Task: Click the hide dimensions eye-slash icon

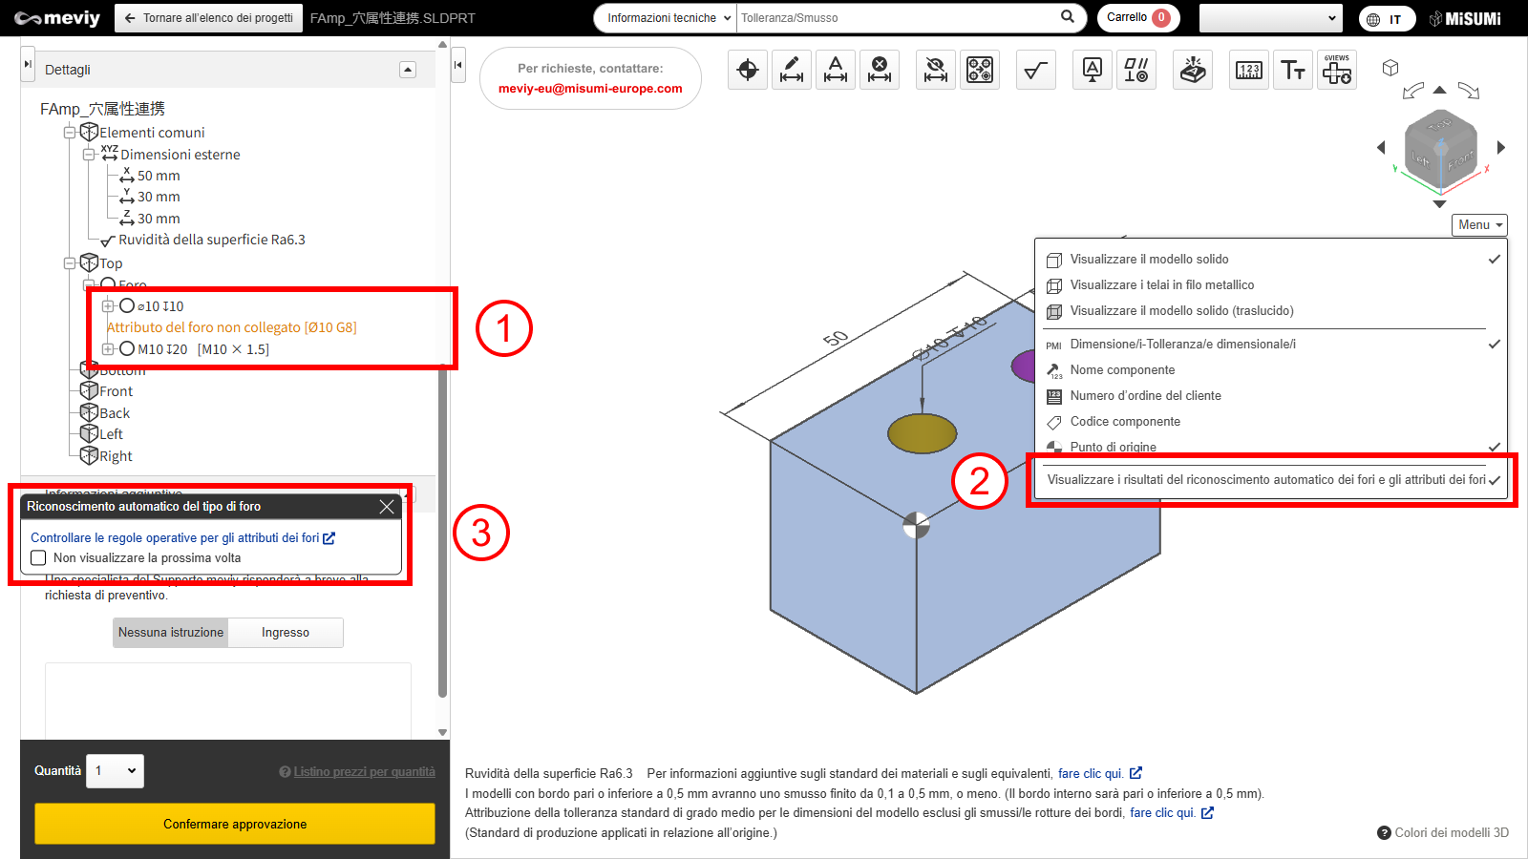Action: (x=936, y=70)
